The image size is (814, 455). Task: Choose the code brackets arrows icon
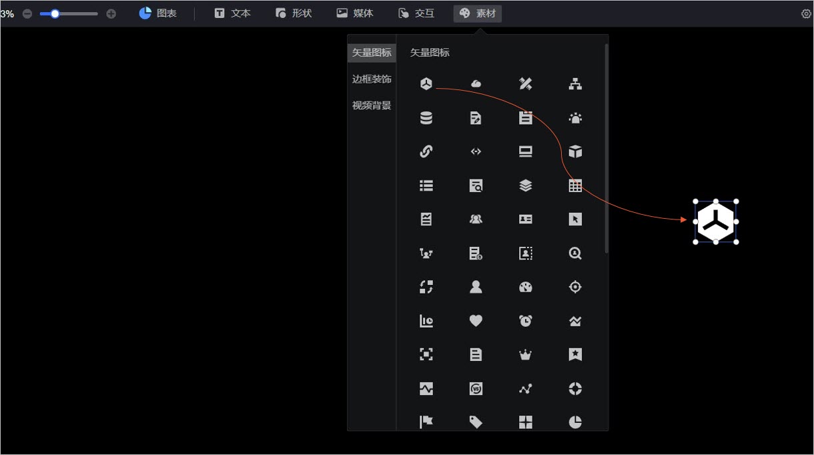pyautogui.click(x=476, y=151)
